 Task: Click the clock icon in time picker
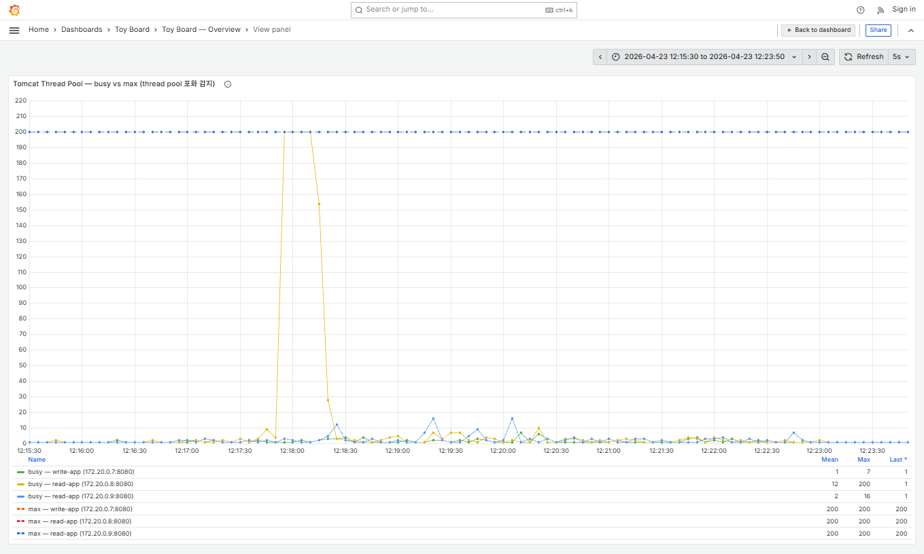(x=616, y=57)
